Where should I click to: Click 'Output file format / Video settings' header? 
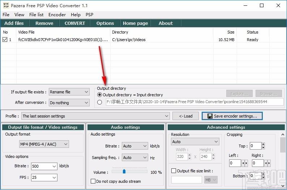(43, 127)
